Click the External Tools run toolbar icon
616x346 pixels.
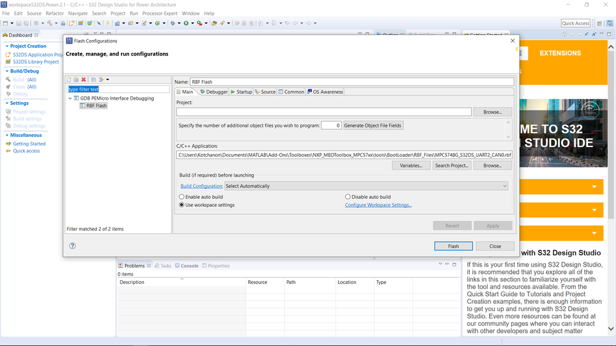pos(200,23)
